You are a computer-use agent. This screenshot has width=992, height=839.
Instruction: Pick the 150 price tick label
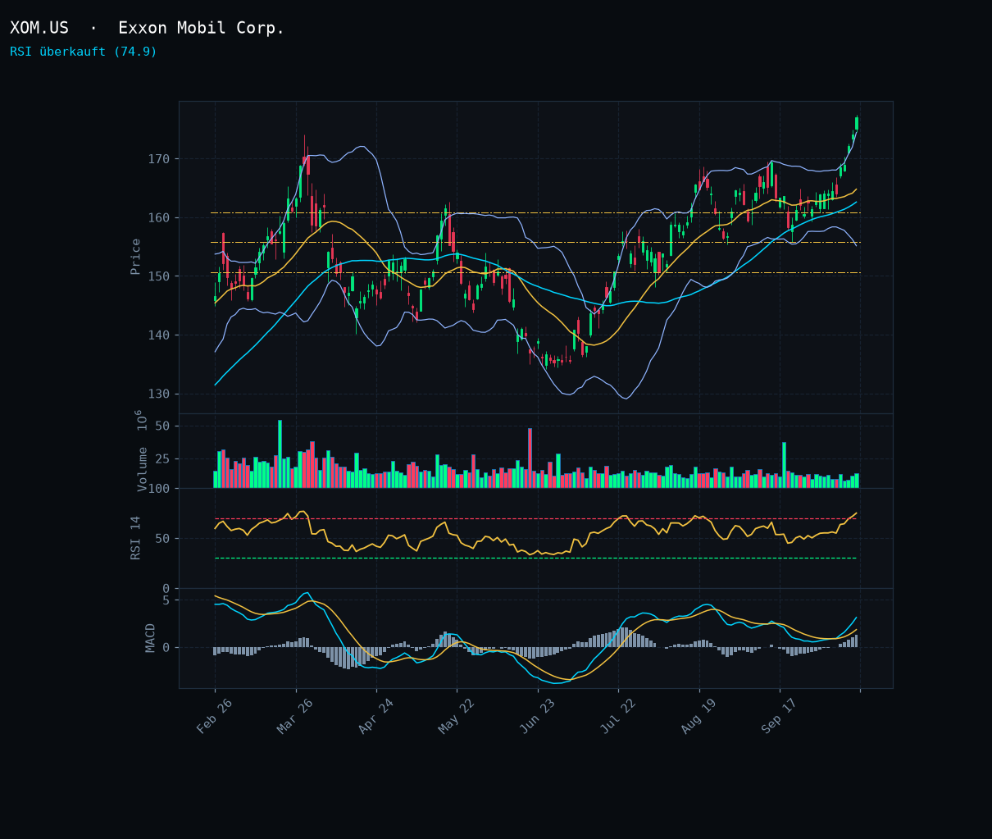pyautogui.click(x=159, y=276)
